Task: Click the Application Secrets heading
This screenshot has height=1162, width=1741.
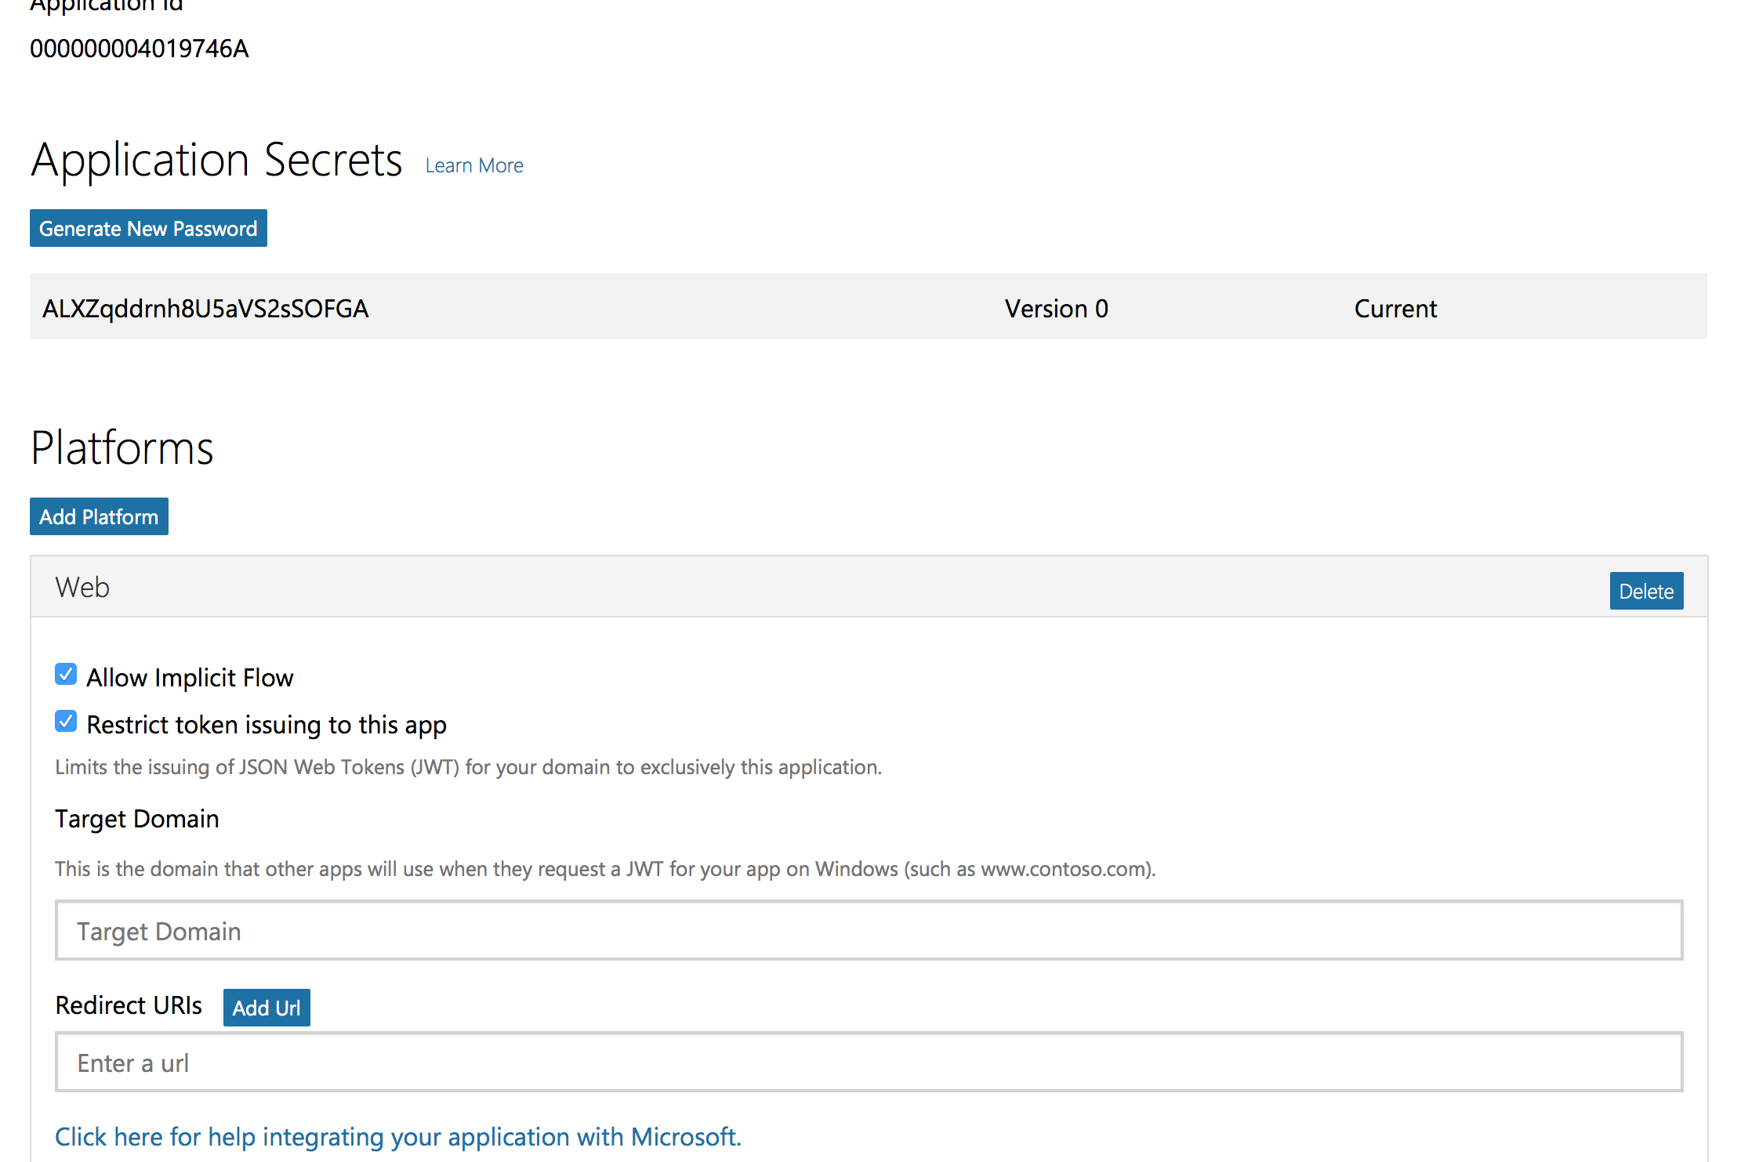Action: click(216, 160)
